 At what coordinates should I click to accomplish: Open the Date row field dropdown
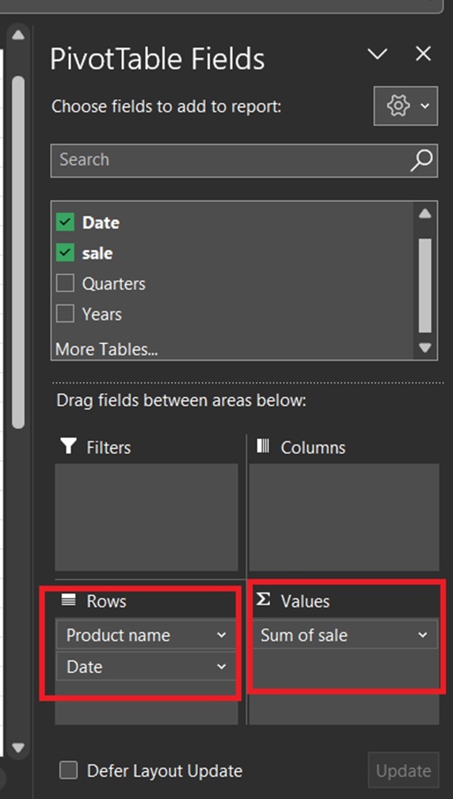pyautogui.click(x=222, y=667)
